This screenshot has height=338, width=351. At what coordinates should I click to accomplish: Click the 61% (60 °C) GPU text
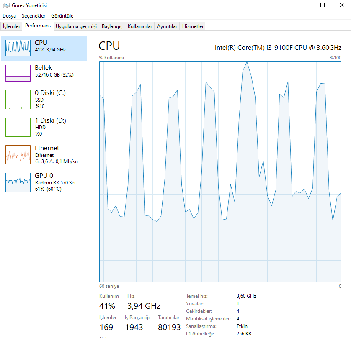(48, 189)
